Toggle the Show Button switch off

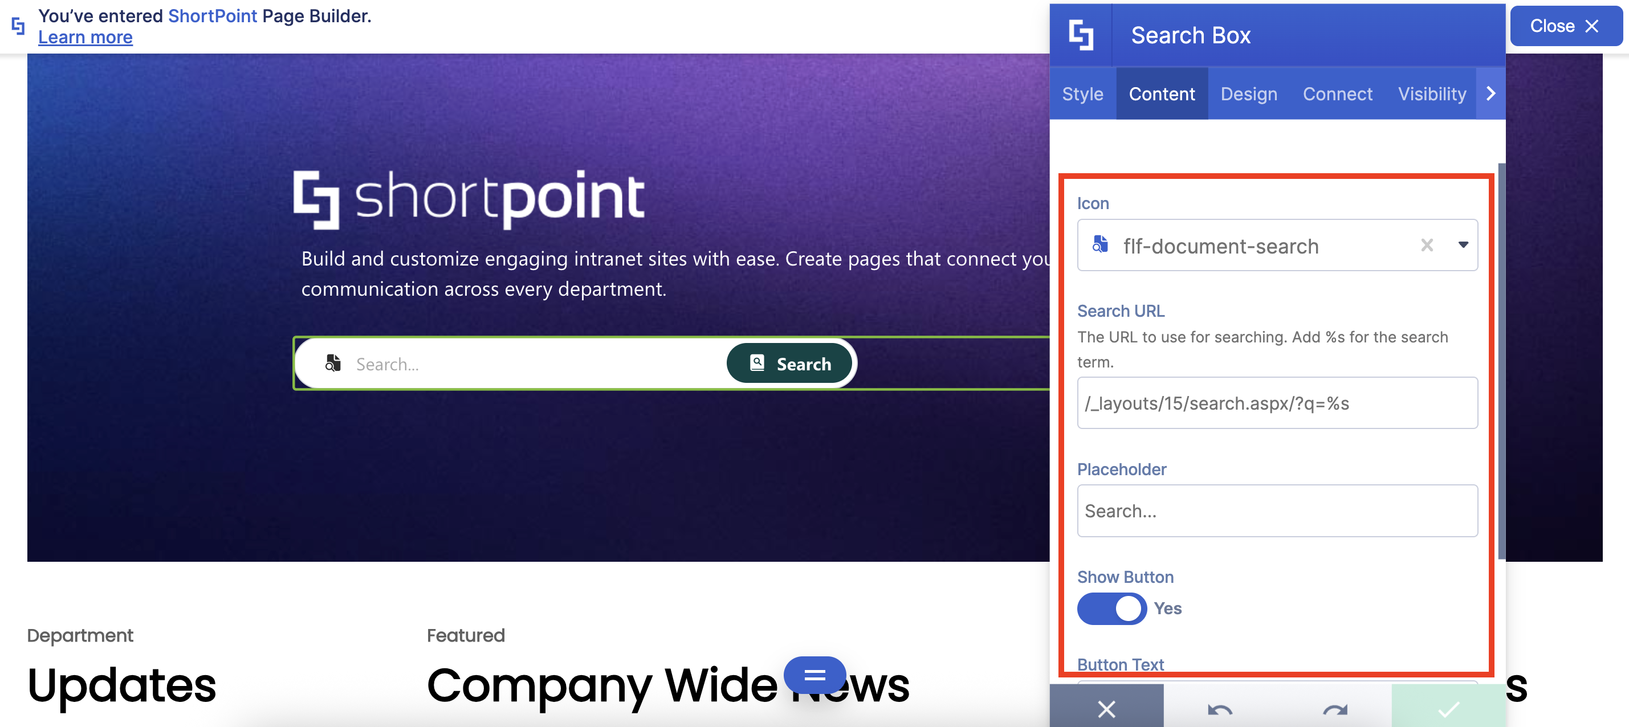point(1111,608)
